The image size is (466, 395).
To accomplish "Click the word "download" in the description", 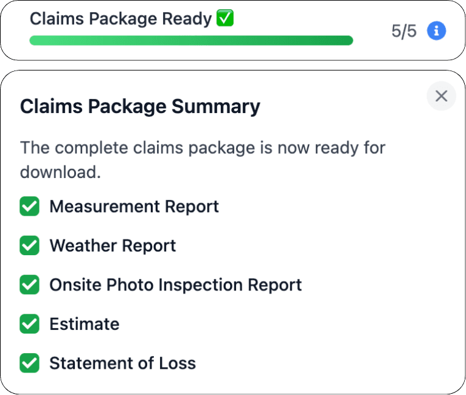I will tap(59, 172).
